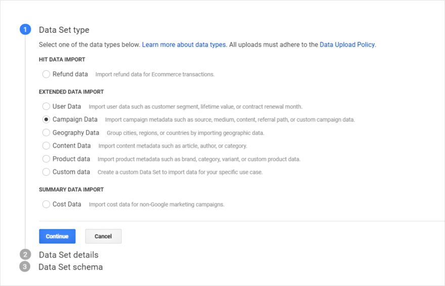
Task: Choose the Cost Data radio option
Action: click(46, 204)
